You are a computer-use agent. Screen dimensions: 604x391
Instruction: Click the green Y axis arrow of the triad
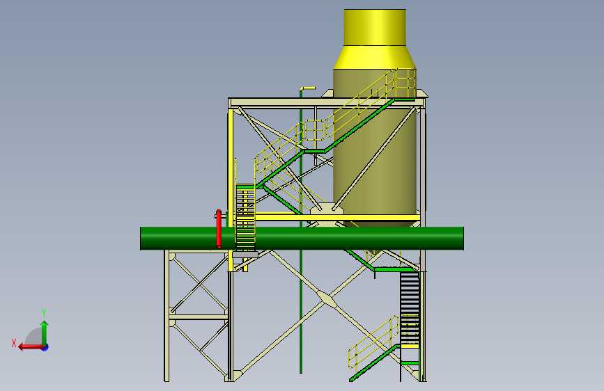(45, 333)
